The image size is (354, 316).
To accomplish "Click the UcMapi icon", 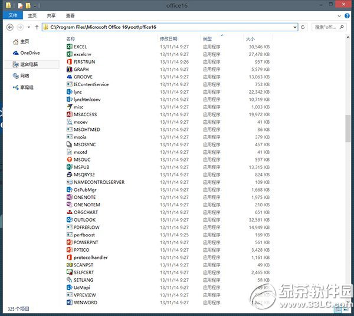I will click(69, 287).
